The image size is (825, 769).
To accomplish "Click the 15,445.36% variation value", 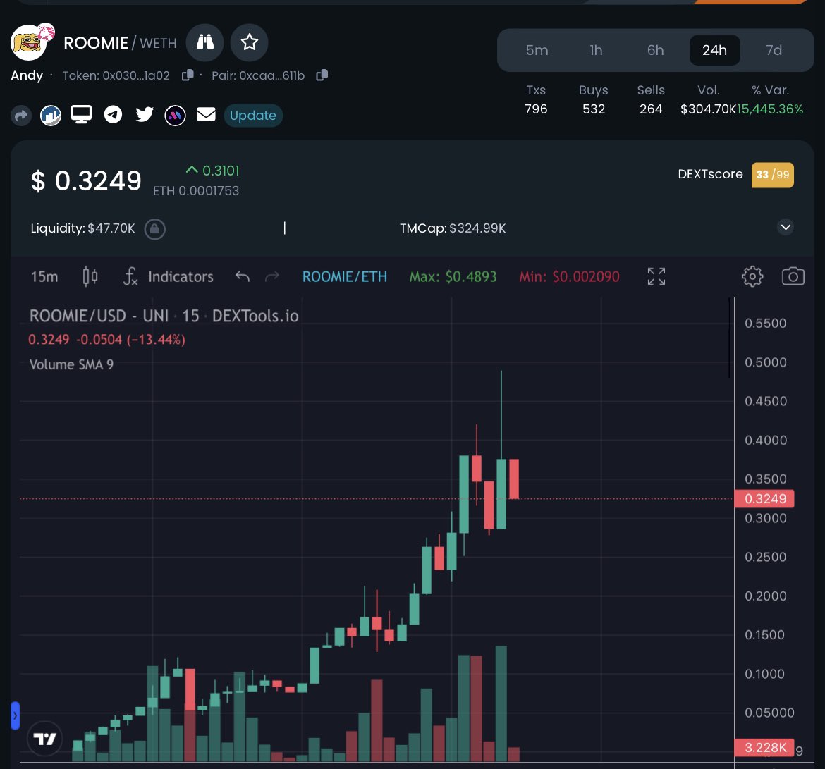I will 770,109.
